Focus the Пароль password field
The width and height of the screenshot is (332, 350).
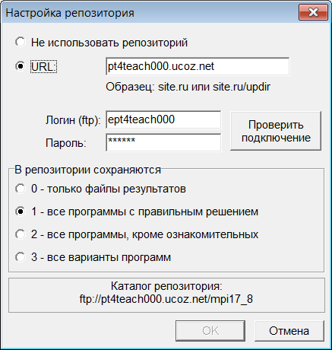click(x=163, y=142)
